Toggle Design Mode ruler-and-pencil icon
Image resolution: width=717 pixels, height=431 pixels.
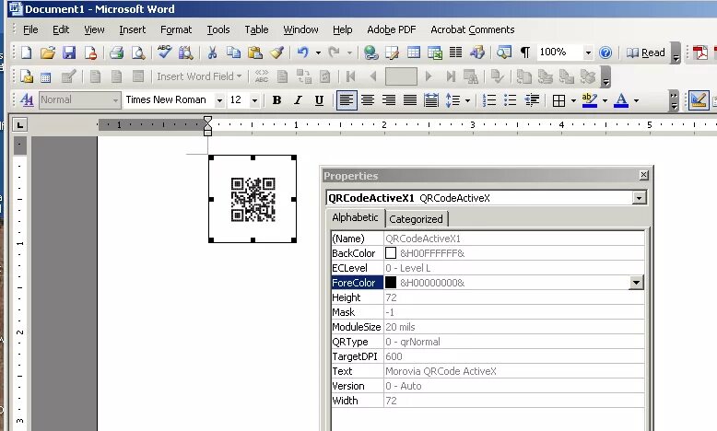pyautogui.click(x=699, y=100)
